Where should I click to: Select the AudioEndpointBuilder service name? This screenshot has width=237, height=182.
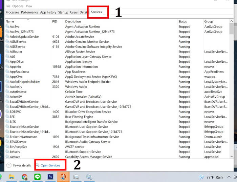point(25,82)
